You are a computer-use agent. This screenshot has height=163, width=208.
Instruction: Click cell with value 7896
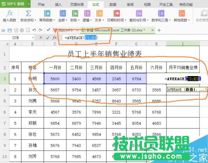pyautogui.click(x=97, y=112)
